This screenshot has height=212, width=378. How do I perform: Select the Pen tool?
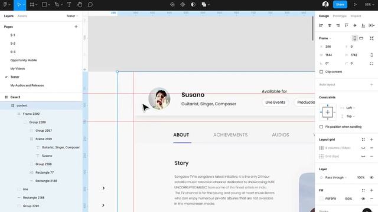pos(57,5)
